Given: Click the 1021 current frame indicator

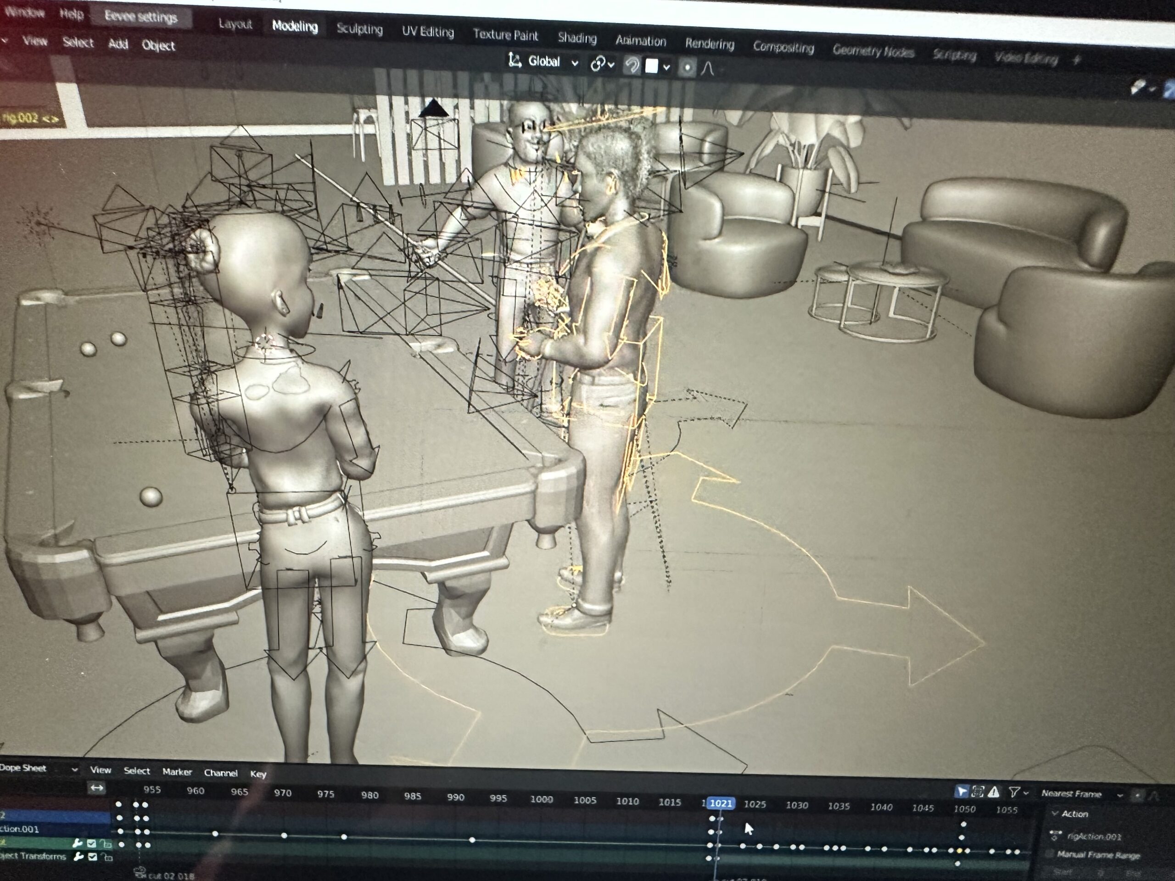Looking at the screenshot, I should point(721,803).
